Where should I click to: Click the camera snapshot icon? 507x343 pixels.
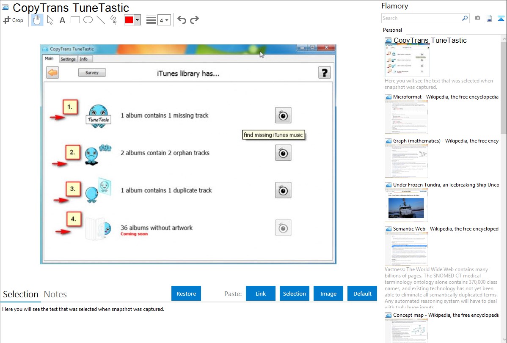(x=477, y=18)
